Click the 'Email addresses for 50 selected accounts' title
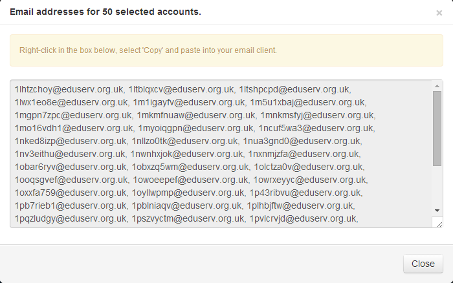Viewport: 453px width, 283px height. pos(105,12)
